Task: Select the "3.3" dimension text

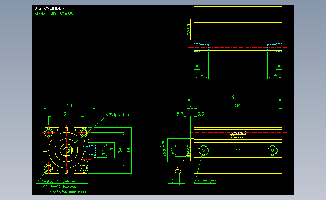Action: [x=201, y=114]
